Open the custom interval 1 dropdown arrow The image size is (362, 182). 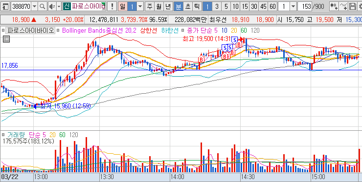click(293, 6)
